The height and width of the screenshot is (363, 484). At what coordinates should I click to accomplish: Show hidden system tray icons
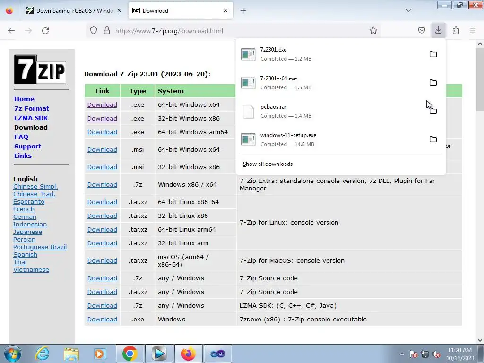pos(402,354)
